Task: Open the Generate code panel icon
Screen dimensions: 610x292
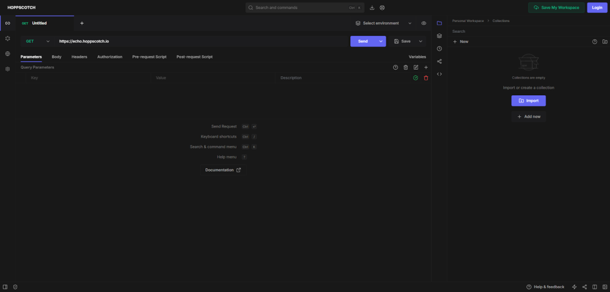Action: click(439, 74)
